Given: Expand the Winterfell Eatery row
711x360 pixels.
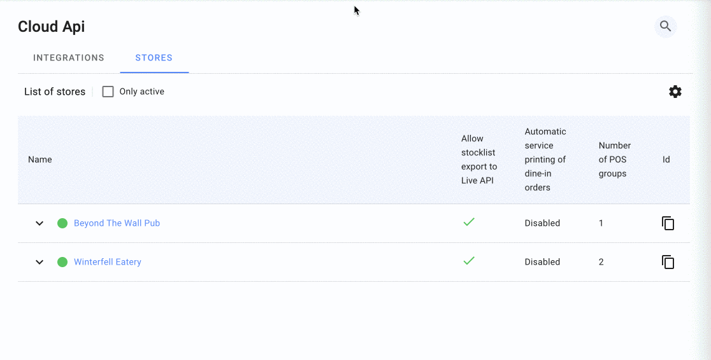Looking at the screenshot, I should 39,262.
